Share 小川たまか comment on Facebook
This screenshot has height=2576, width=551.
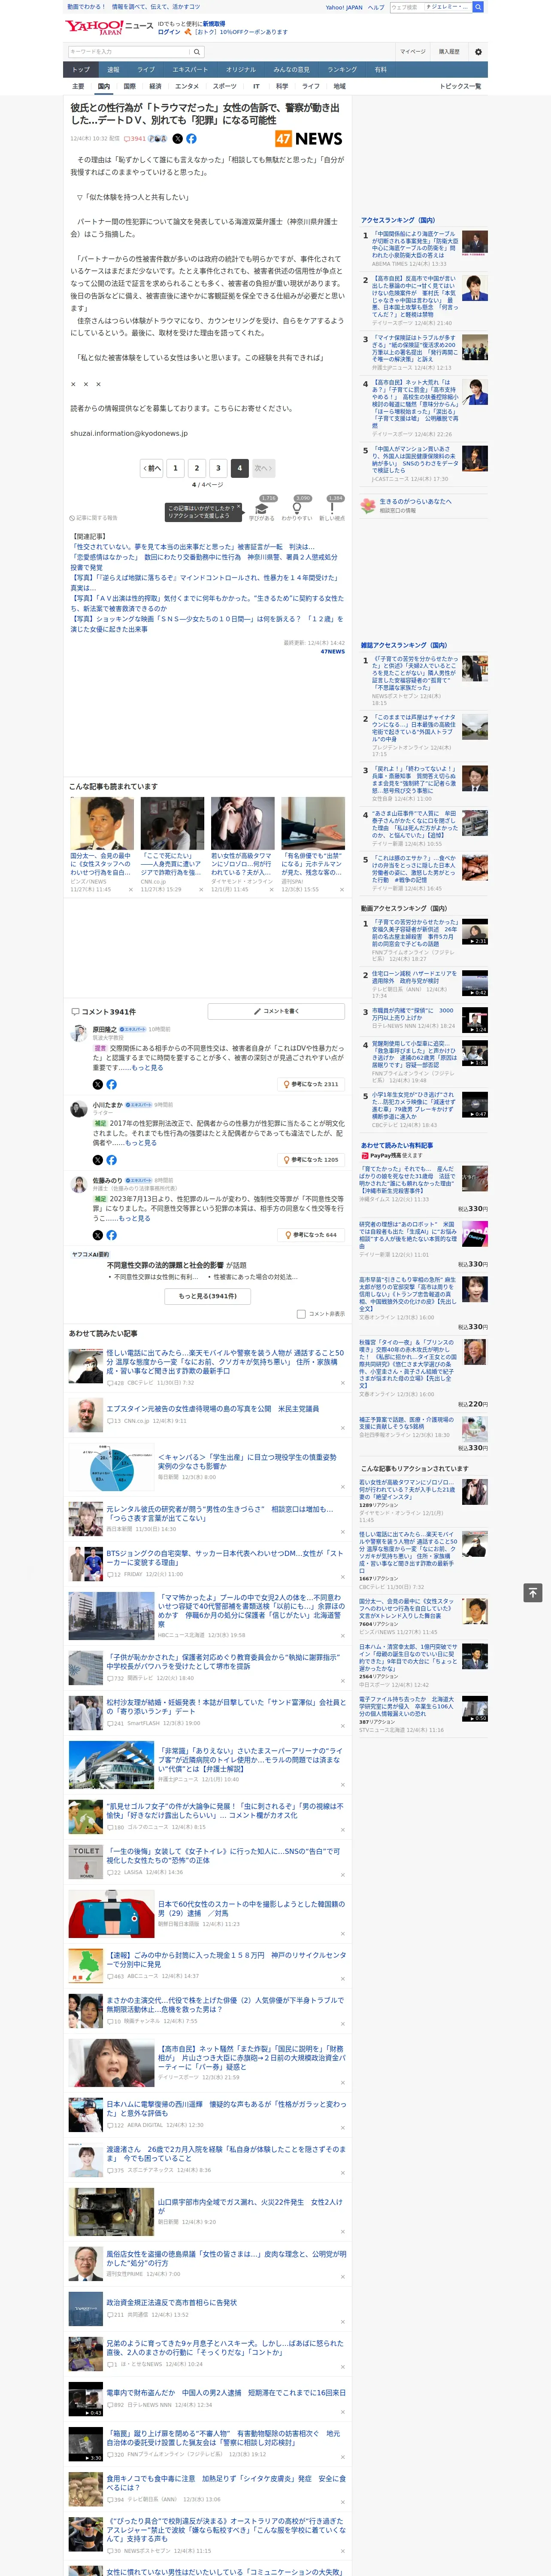(x=111, y=1160)
